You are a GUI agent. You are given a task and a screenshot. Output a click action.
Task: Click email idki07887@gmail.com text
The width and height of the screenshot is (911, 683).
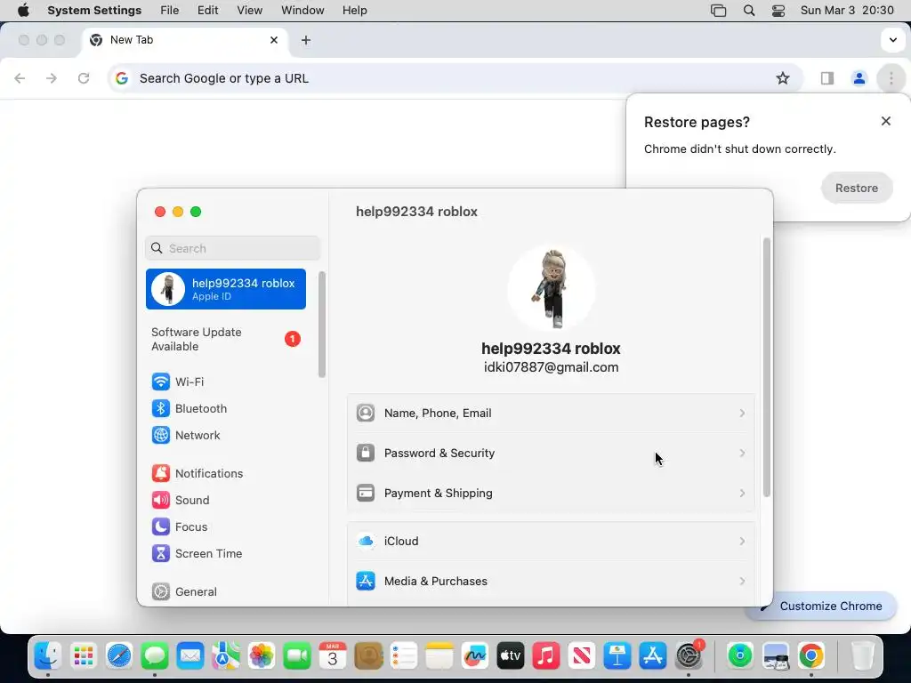tap(551, 367)
